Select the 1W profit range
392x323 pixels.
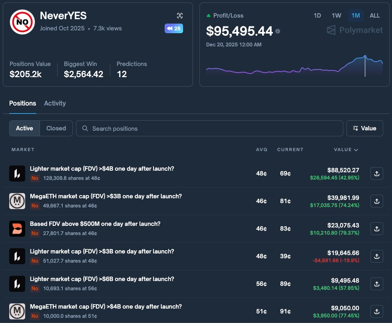click(336, 16)
